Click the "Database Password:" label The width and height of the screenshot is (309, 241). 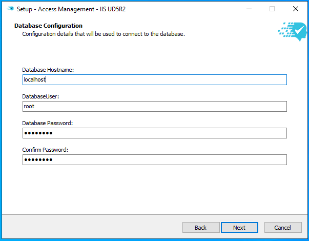(47, 123)
